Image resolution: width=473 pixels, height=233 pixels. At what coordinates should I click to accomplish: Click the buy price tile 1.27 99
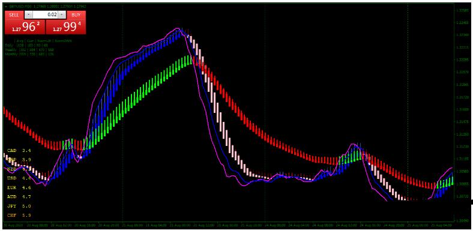pyautogui.click(x=66, y=27)
